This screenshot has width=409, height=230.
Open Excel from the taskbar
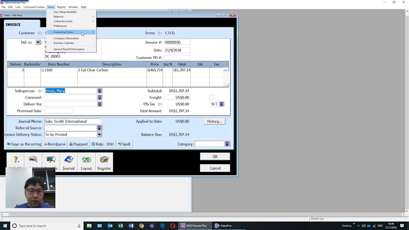[120, 226]
